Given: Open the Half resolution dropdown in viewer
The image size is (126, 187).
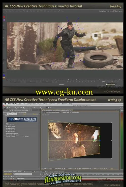Looking at the screenshot, I should coord(72,169).
